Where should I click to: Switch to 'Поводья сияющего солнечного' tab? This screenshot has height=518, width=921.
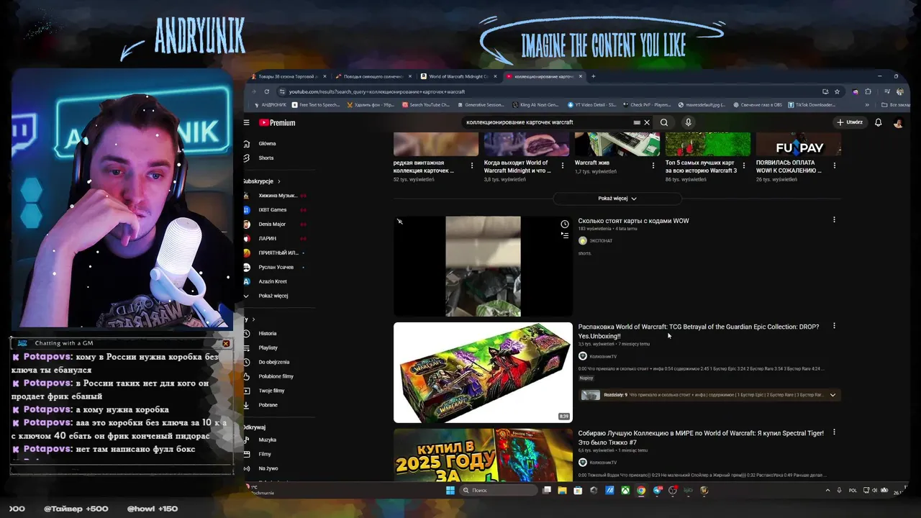tap(373, 76)
